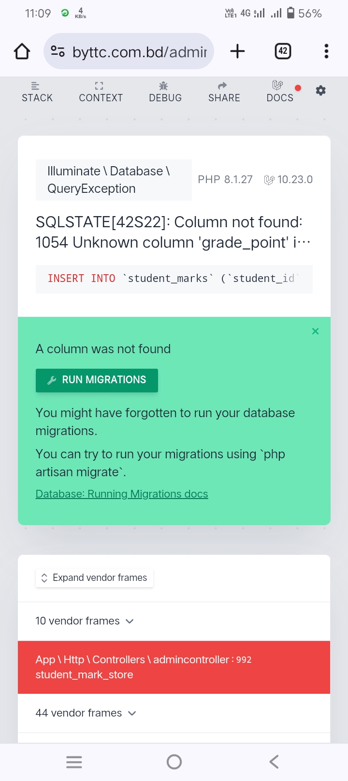Tap the Android back navigation arrow
This screenshot has width=348, height=781.
click(x=274, y=762)
